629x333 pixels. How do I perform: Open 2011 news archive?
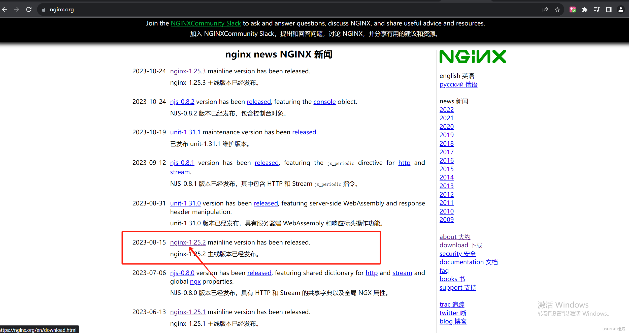tap(447, 203)
